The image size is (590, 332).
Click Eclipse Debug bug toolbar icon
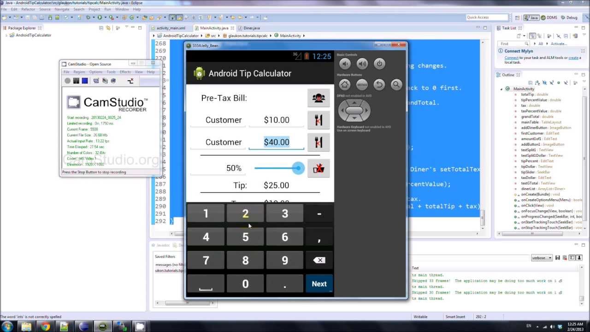point(88,18)
